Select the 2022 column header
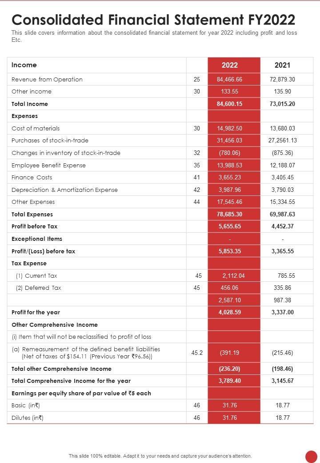320x463 pixels. [x=230, y=65]
